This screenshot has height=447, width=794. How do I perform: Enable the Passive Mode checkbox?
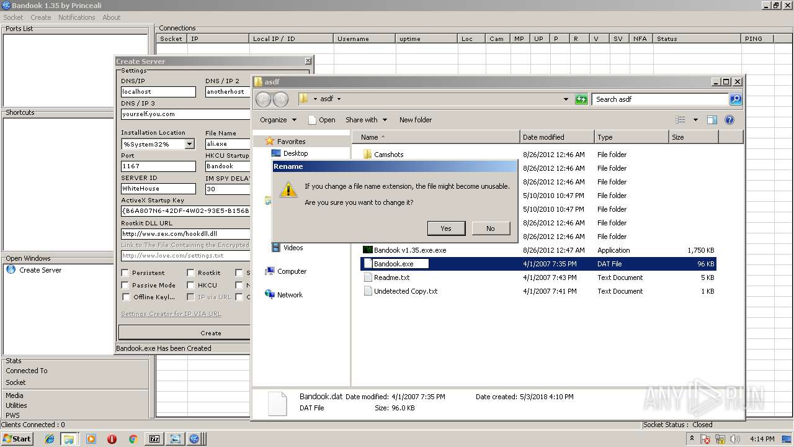coord(125,285)
